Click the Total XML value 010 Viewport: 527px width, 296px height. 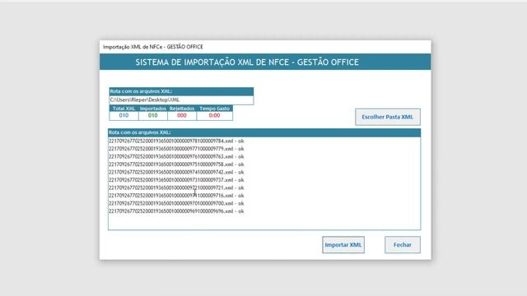(124, 115)
